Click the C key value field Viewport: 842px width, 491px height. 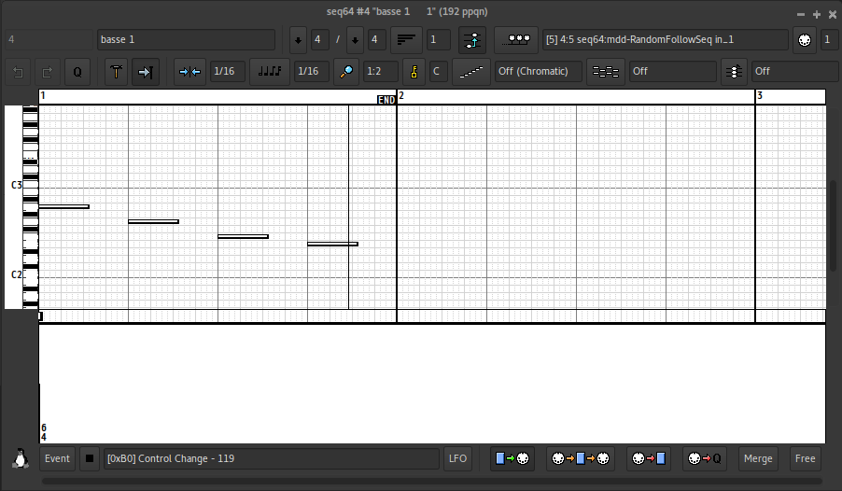(439, 72)
